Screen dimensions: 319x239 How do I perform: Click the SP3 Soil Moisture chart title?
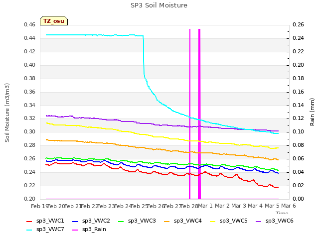click(x=159, y=5)
